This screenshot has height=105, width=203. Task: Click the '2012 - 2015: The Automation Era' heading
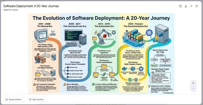(104, 25)
